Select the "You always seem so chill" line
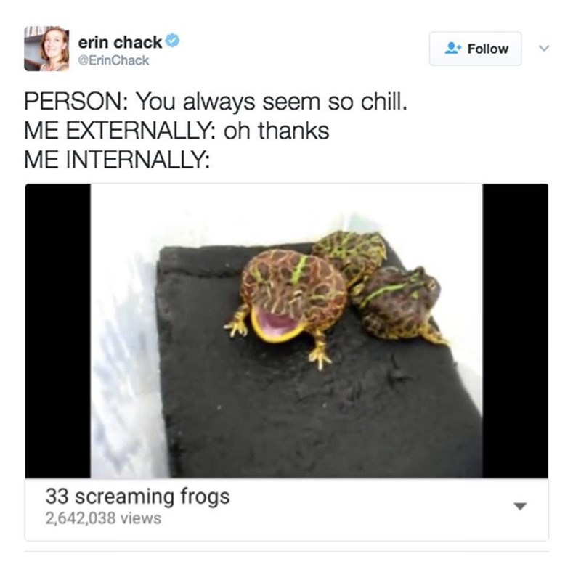 point(216,102)
